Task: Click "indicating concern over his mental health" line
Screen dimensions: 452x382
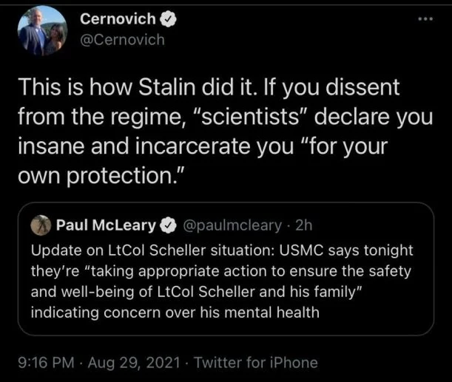Action: point(175,312)
